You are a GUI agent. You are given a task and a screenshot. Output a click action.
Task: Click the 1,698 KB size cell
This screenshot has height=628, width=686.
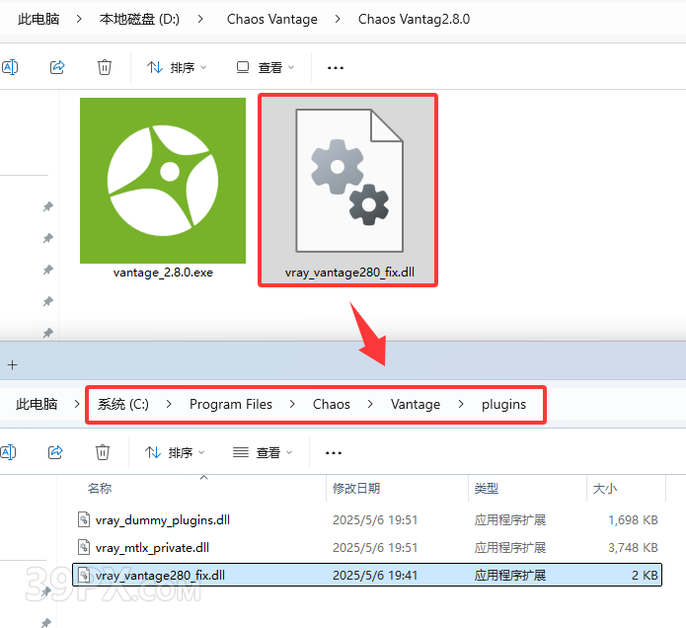(633, 520)
